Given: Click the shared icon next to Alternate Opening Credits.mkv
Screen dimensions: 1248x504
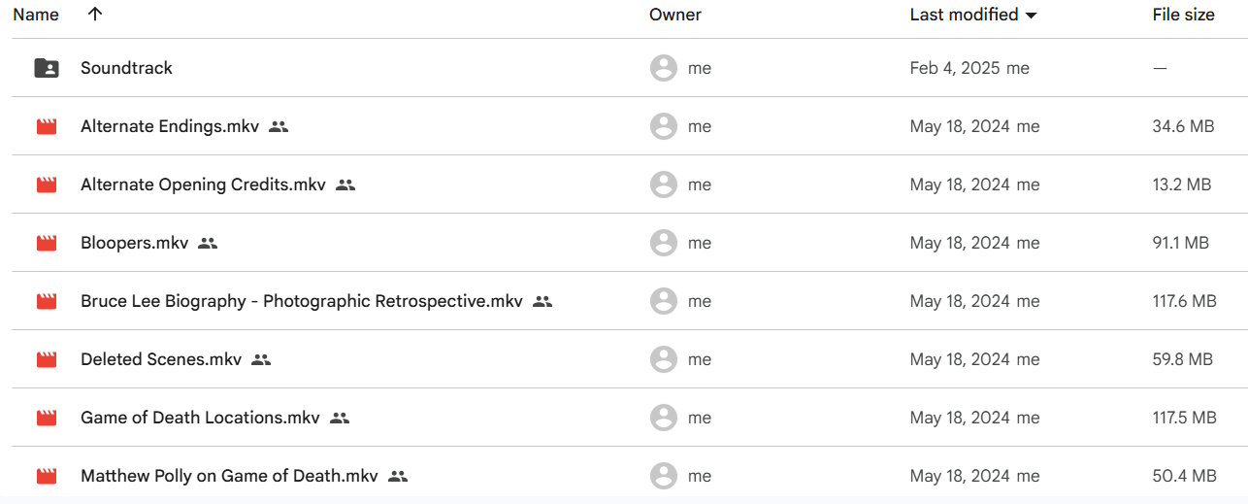Looking at the screenshot, I should [345, 185].
